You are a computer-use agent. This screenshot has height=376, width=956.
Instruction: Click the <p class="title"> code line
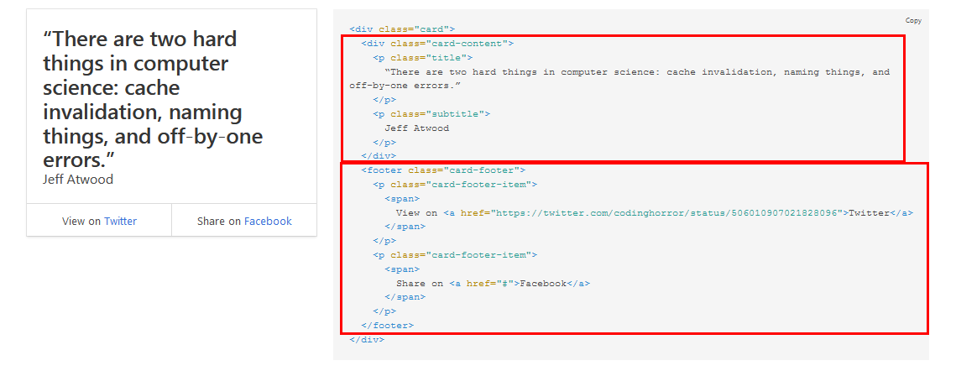[422, 58]
